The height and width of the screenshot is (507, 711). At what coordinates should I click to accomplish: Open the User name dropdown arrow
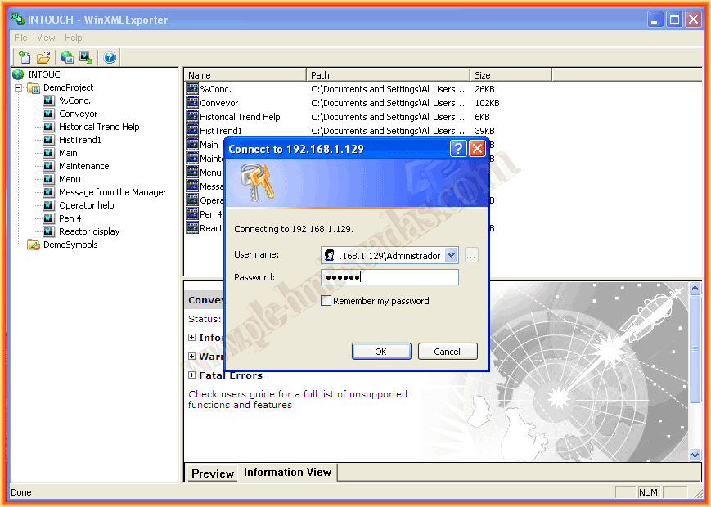click(x=451, y=256)
